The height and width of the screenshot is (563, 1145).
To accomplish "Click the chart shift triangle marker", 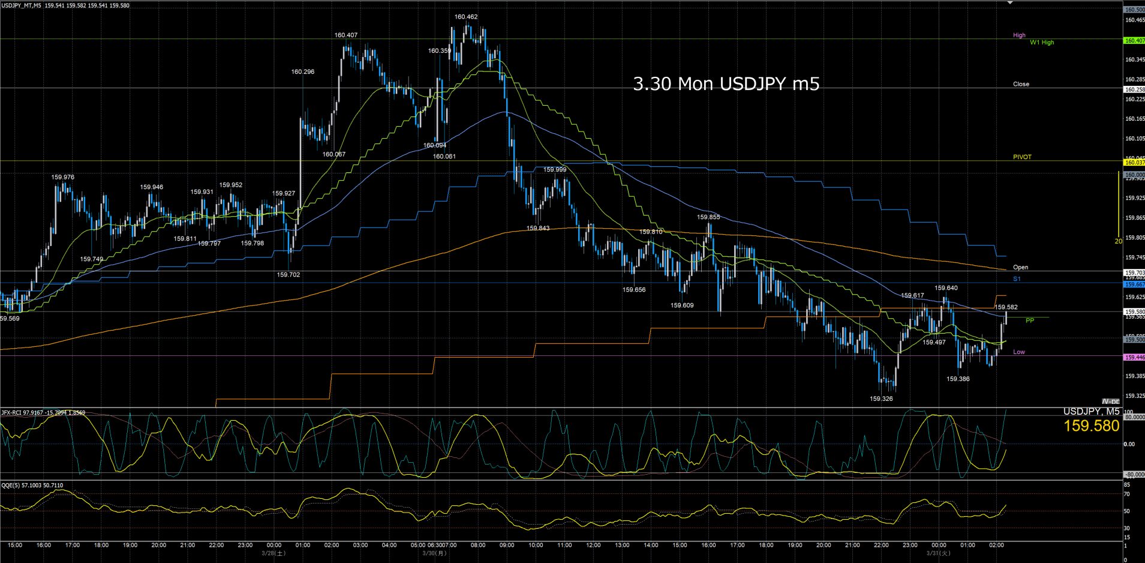I will 1010,3.
